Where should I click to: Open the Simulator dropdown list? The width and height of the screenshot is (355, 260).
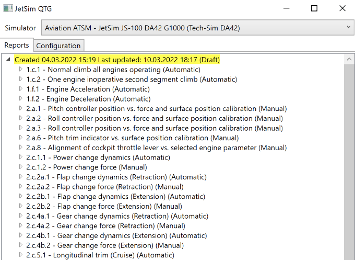[198, 28]
